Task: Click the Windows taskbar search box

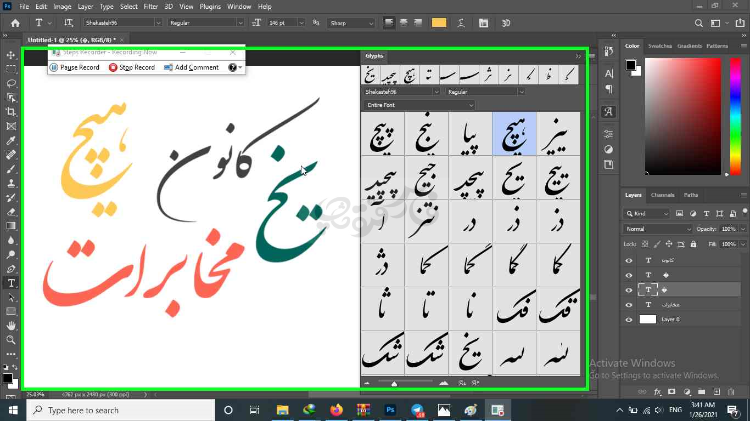Action: [x=121, y=410]
